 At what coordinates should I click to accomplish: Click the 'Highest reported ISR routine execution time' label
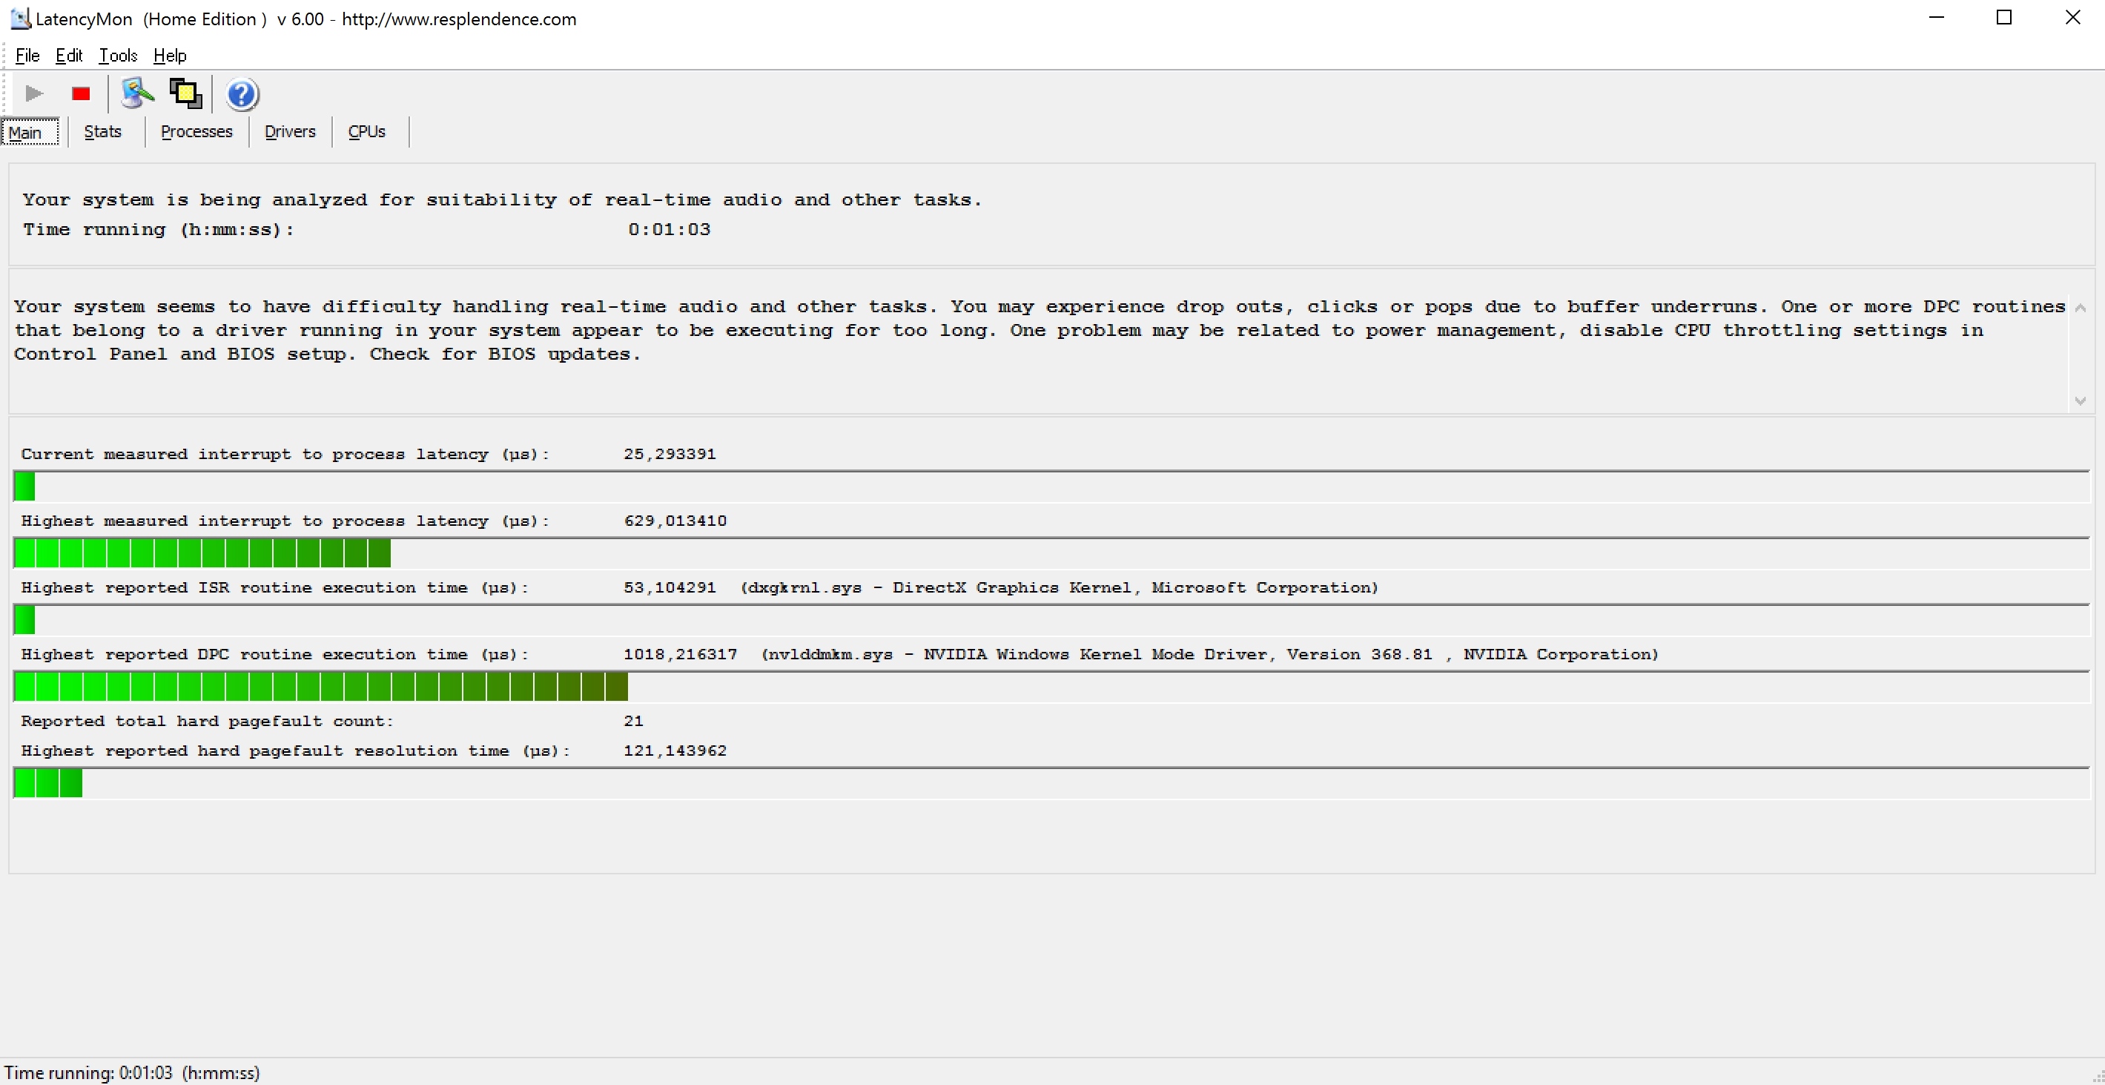(x=274, y=588)
